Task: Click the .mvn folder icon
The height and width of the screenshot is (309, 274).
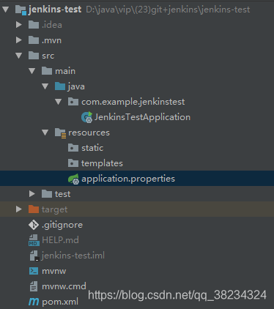Action: click(34, 40)
